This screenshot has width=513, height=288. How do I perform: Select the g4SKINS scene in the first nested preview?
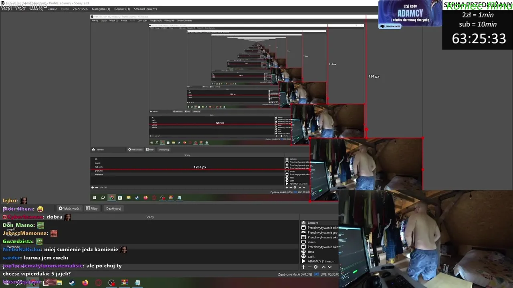tap(99, 171)
